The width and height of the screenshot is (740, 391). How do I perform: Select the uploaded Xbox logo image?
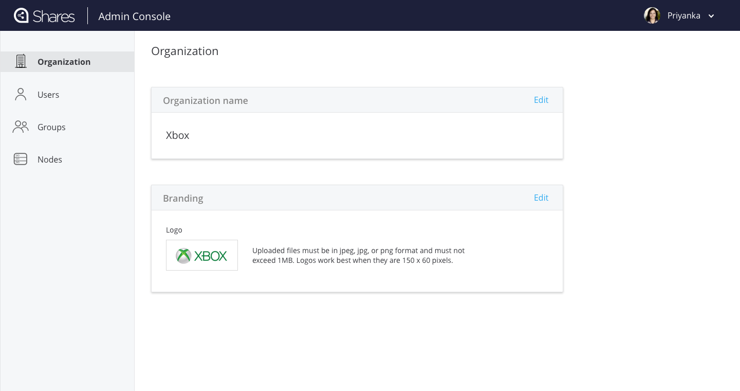(x=202, y=255)
